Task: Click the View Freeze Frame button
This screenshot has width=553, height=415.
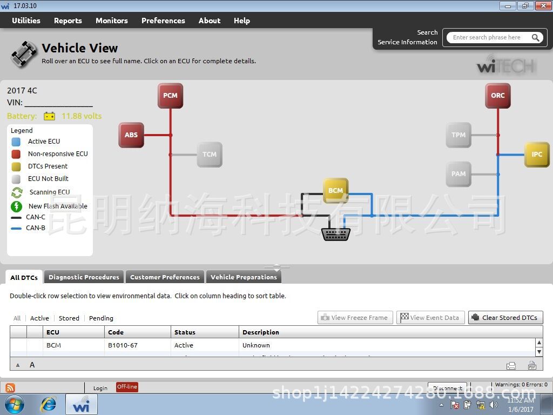Action: coord(355,318)
